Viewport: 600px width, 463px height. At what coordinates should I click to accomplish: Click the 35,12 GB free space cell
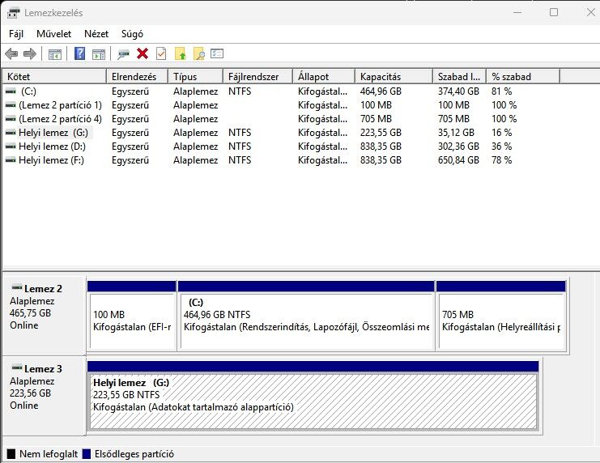tap(456, 133)
